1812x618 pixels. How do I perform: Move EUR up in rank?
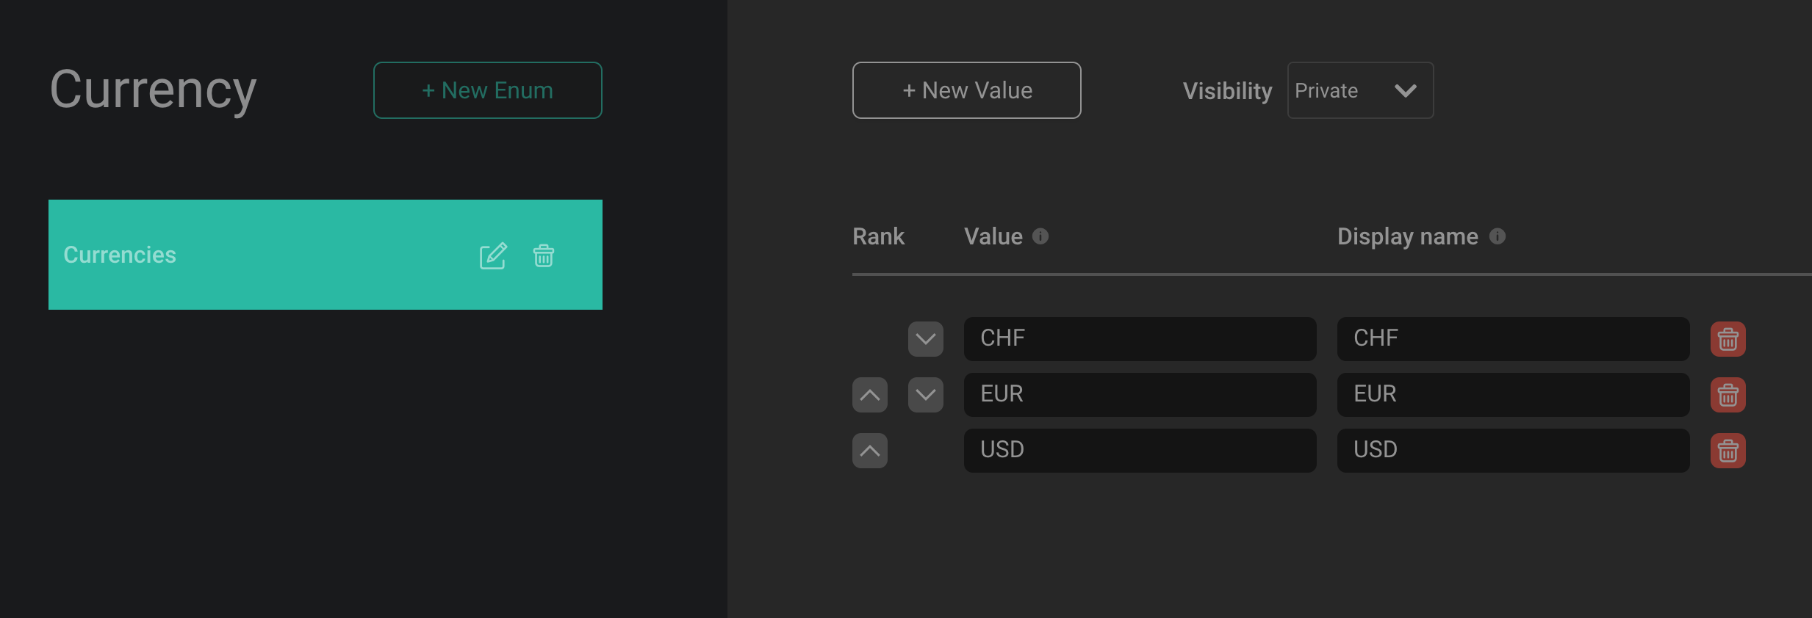(x=870, y=395)
